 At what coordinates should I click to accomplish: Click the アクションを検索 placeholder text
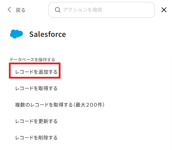coord(82,10)
